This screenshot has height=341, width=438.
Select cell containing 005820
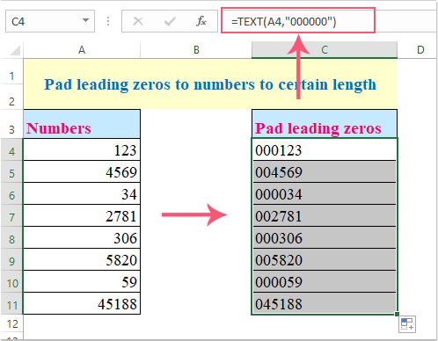325,259
